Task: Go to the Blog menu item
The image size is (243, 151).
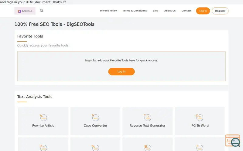Action: coord(156,11)
